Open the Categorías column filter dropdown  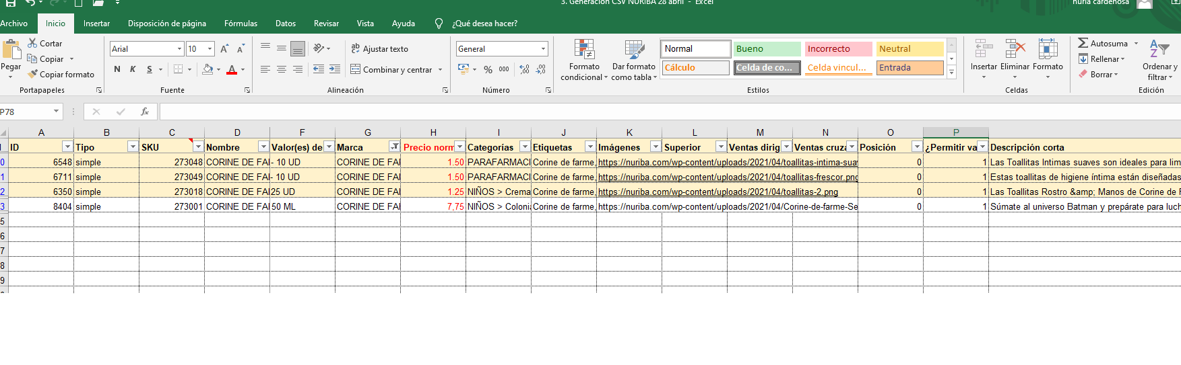click(525, 147)
